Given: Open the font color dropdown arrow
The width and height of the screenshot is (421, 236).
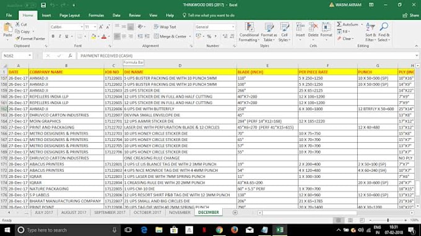Looking at the screenshot, I should (109, 36).
